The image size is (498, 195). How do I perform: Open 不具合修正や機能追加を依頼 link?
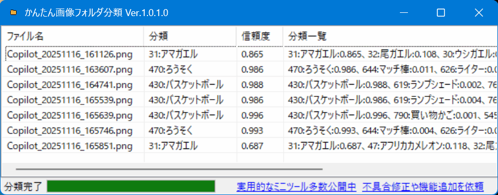(423, 186)
